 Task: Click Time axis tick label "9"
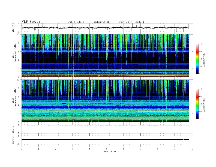(175, 149)
